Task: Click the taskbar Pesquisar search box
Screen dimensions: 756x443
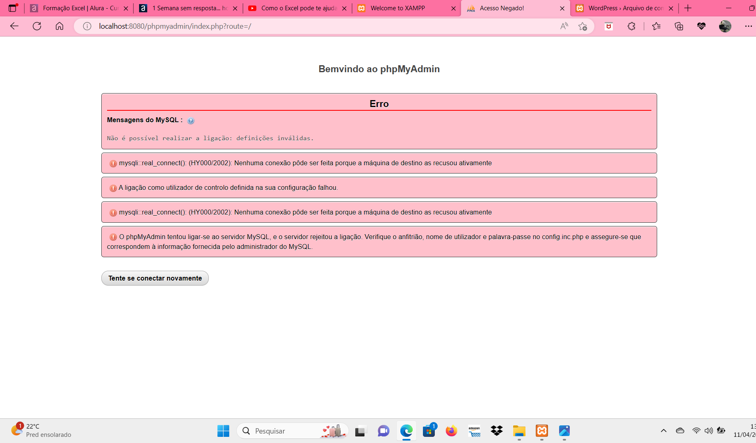Action: coord(292,431)
